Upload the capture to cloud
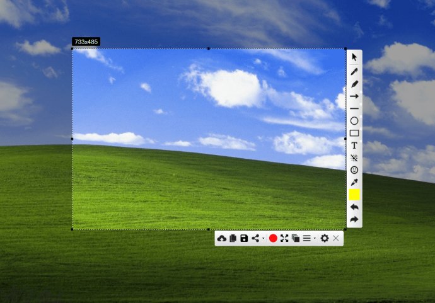The height and width of the screenshot is (303, 435). pyautogui.click(x=222, y=238)
